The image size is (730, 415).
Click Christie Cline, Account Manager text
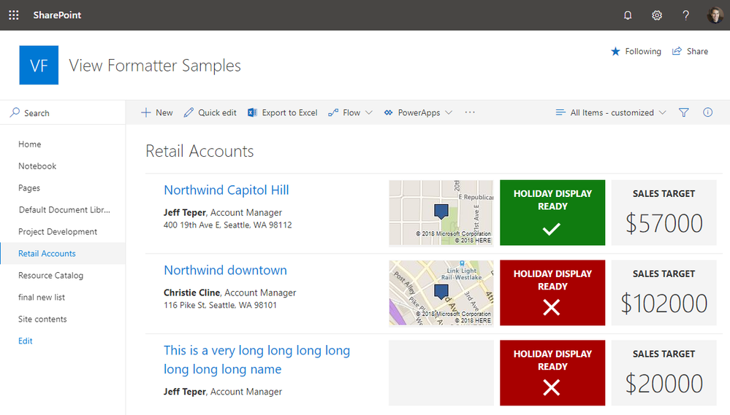pyautogui.click(x=230, y=292)
